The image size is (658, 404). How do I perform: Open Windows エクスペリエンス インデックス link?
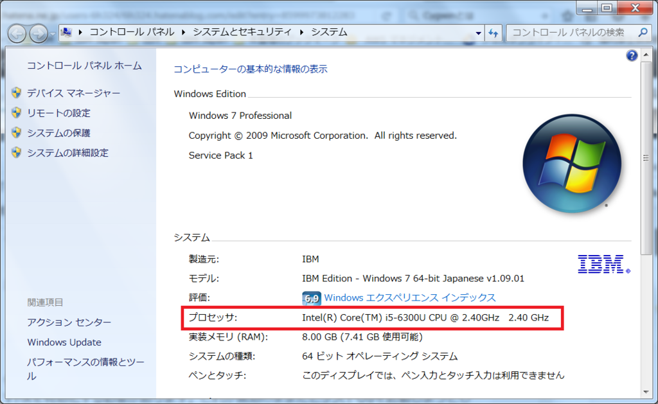[410, 298]
